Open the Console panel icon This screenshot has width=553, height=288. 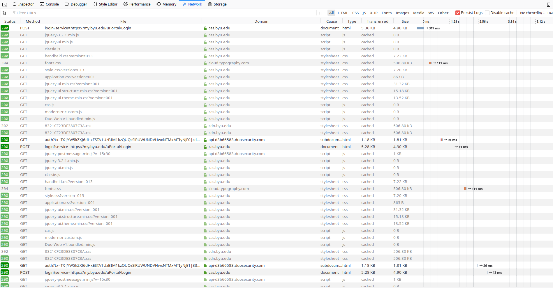pyautogui.click(x=42, y=4)
